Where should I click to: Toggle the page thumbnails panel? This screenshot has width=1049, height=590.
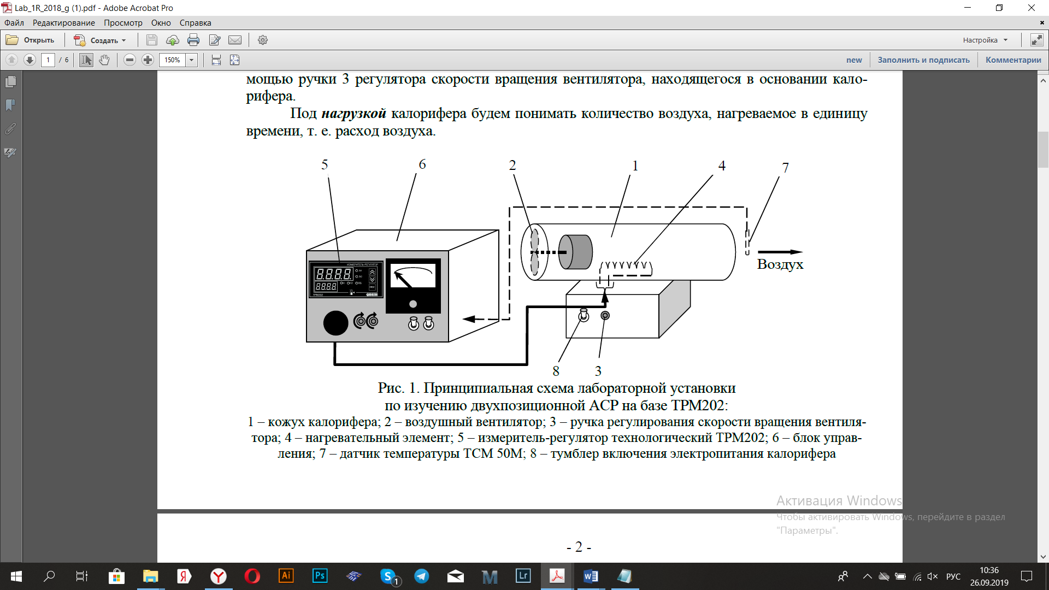click(x=10, y=82)
